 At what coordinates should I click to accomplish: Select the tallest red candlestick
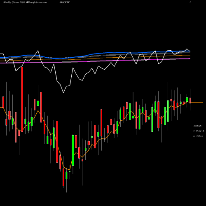[22, 99]
